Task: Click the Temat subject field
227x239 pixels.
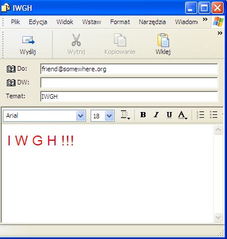Action: click(129, 97)
